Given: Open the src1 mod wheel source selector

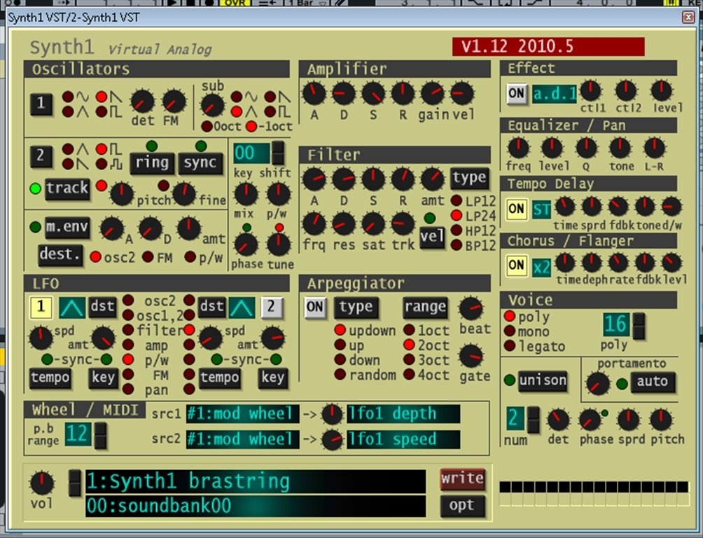Looking at the screenshot, I should pos(242,414).
